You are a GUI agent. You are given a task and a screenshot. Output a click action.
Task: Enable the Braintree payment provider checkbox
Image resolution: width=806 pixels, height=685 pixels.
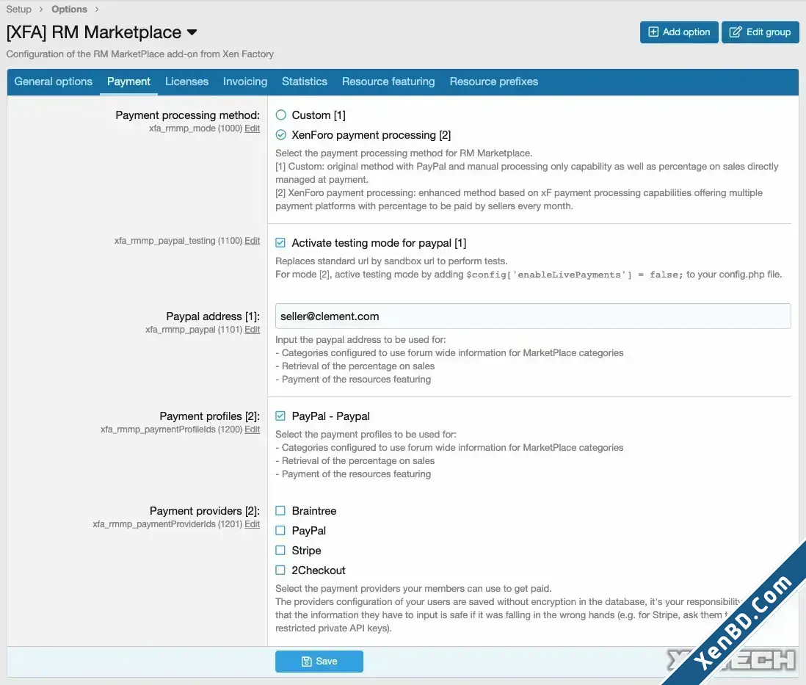(x=280, y=511)
